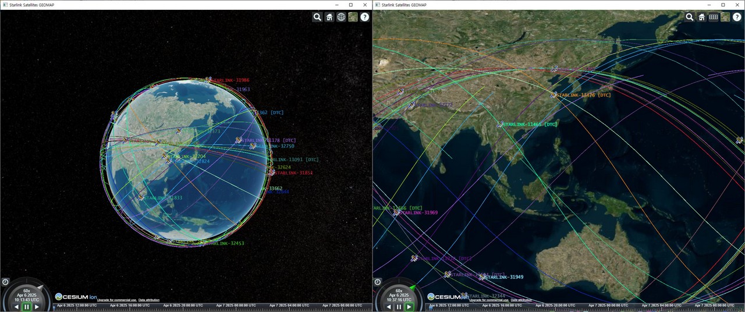Open 'Upgrade for commercial use' link, right window
The height and width of the screenshot is (312, 745).
pyautogui.click(x=489, y=300)
